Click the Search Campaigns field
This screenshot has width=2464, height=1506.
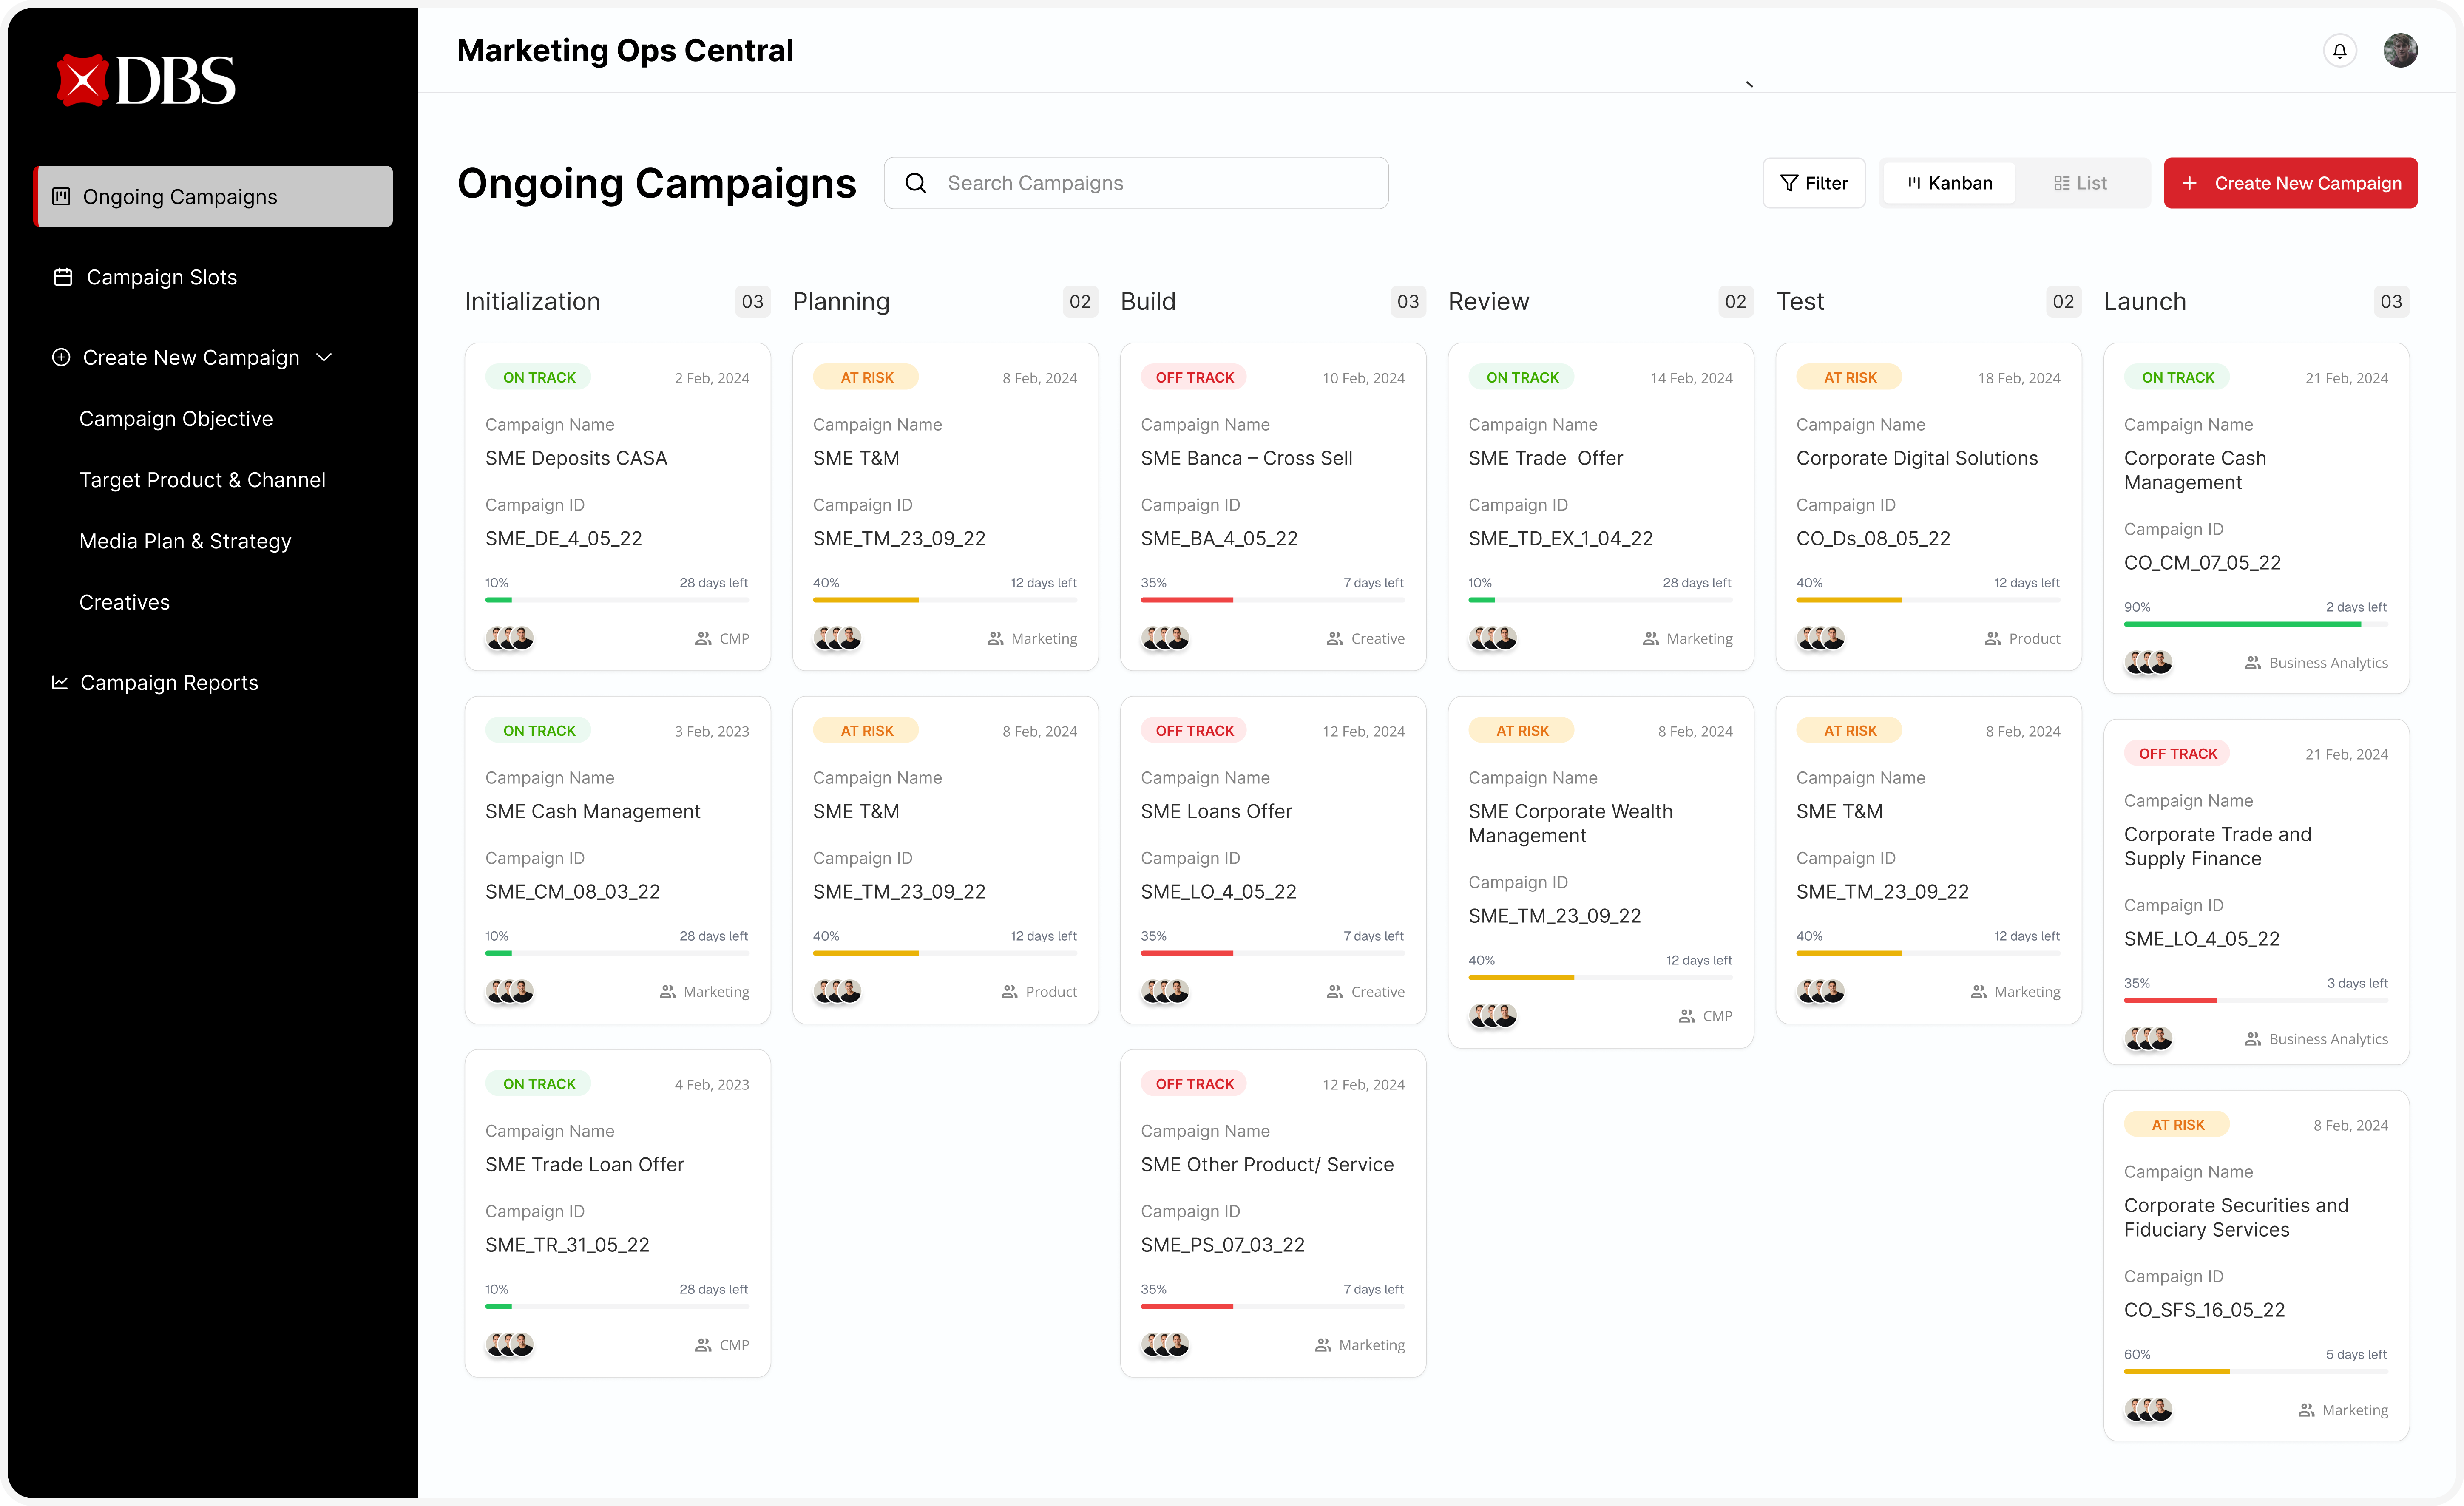(x=1136, y=183)
